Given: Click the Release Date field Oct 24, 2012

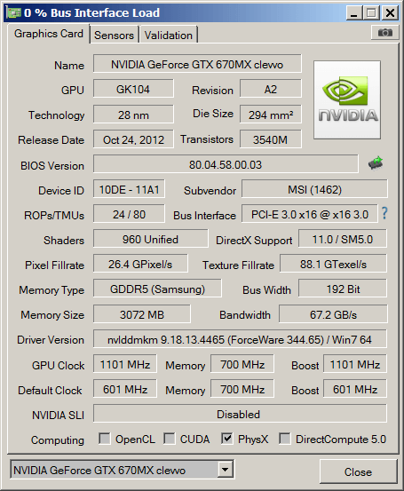Looking at the screenshot, I should [133, 139].
